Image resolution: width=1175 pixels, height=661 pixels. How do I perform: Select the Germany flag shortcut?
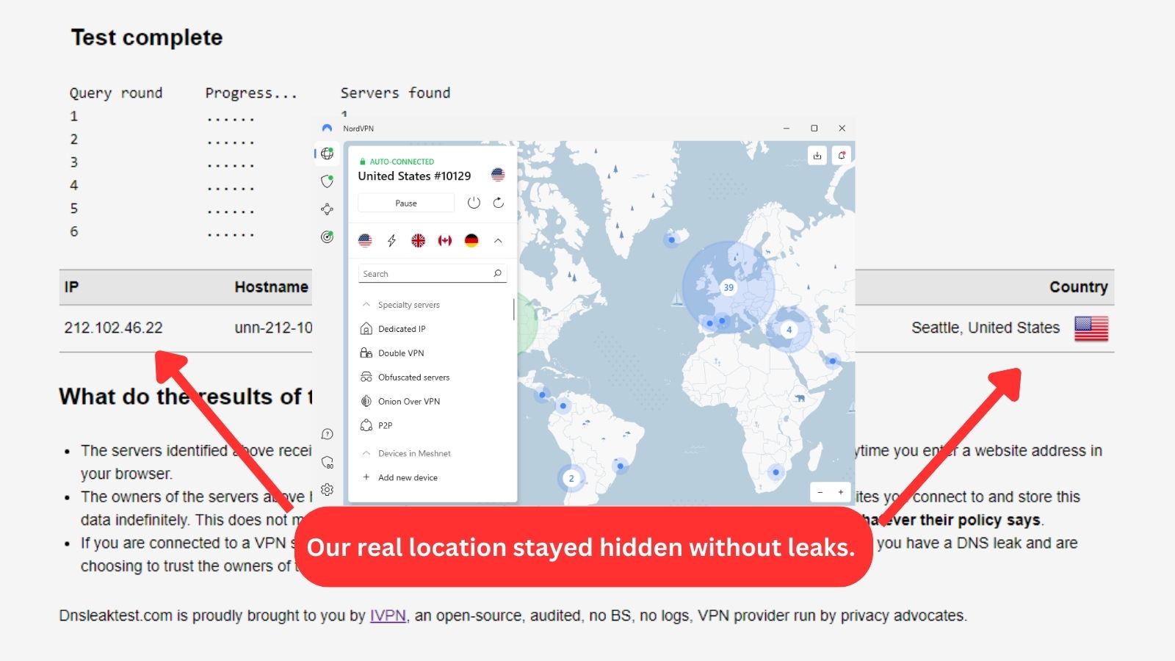click(x=471, y=240)
